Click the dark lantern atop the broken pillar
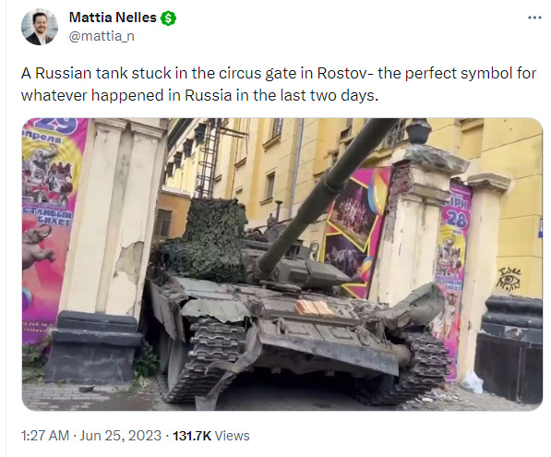This screenshot has height=457, width=551. tap(418, 131)
